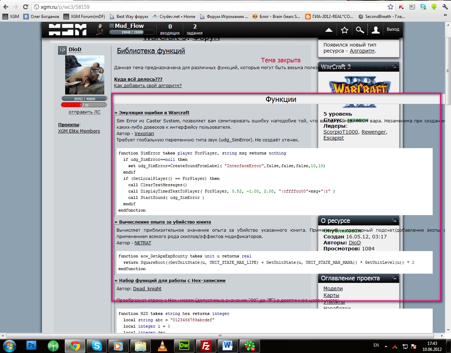The width and height of the screenshot is (451, 353).
Task: Open the 'Куда всё делось???' link
Action: pyautogui.click(x=138, y=79)
